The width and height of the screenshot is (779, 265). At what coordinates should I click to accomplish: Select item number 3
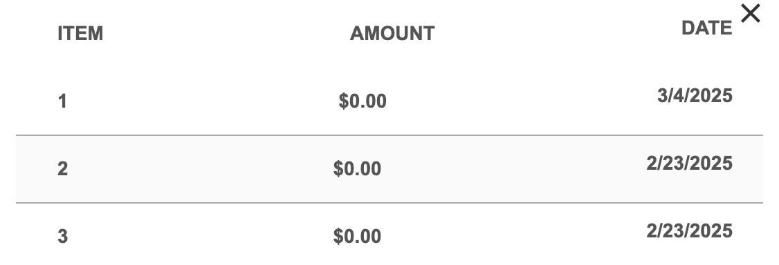coord(62,236)
